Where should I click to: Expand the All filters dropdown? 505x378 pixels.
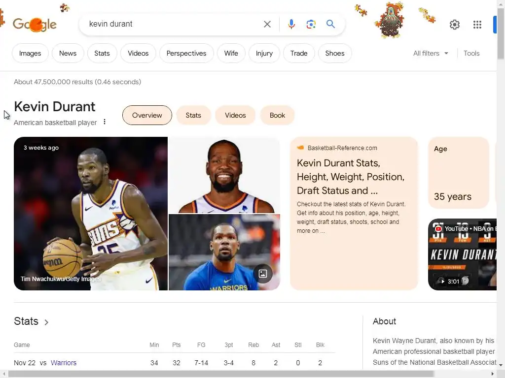[431, 53]
